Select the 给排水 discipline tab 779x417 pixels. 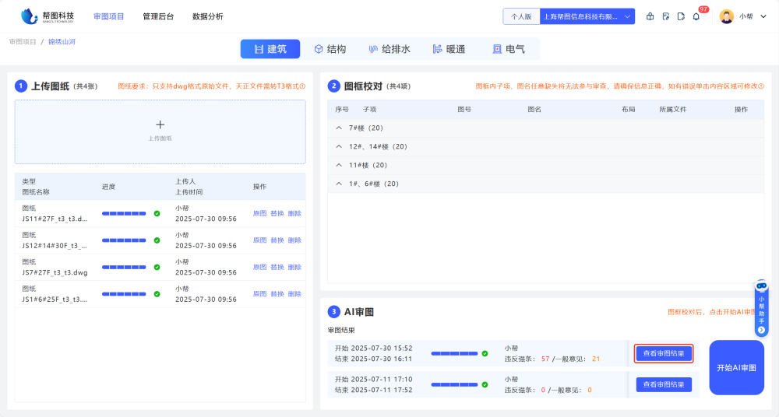(389, 49)
